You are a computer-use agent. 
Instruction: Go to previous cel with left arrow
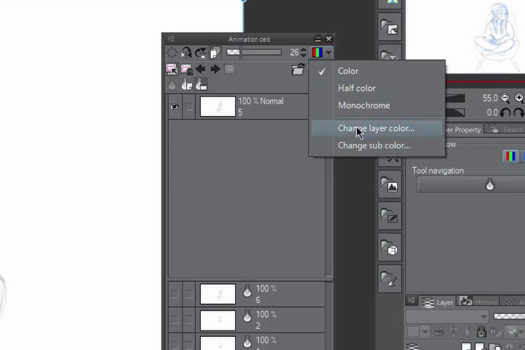tap(201, 69)
